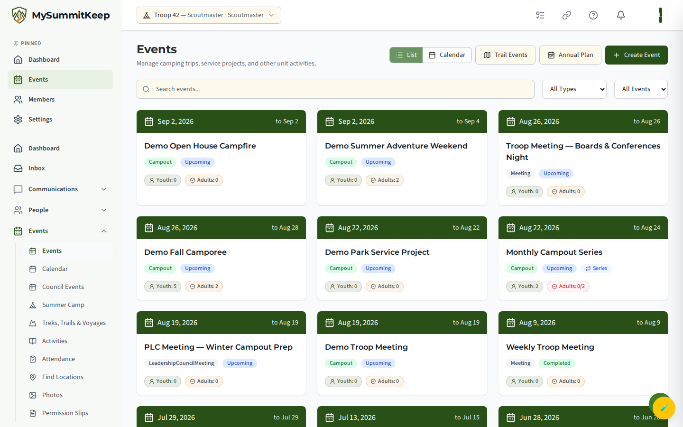Click the link icon in top bar
This screenshot has height=427, width=683.
(567, 15)
